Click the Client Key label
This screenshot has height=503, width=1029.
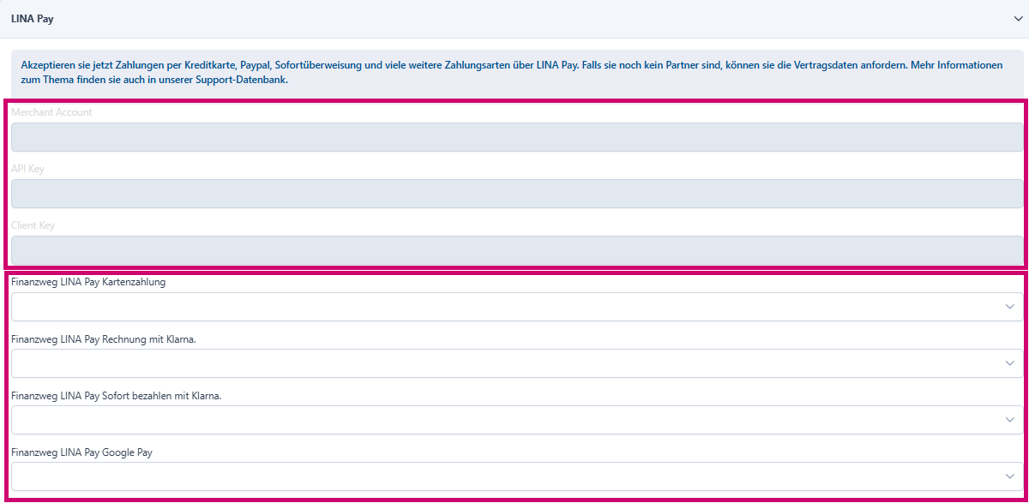tap(33, 225)
